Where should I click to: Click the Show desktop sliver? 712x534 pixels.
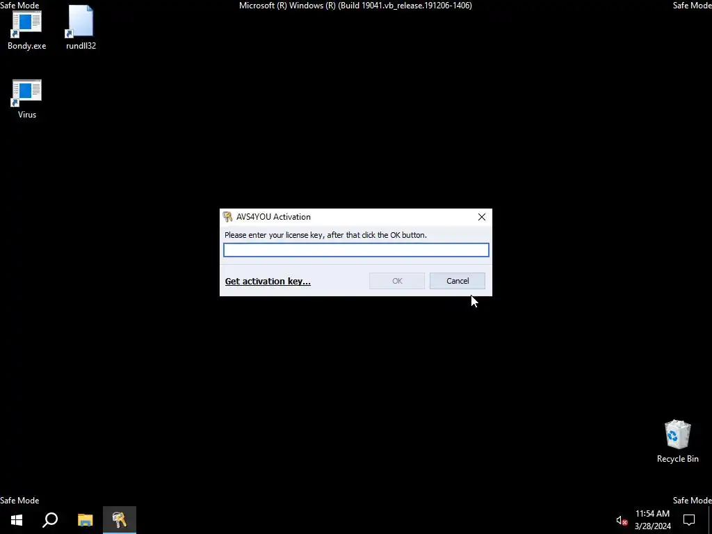coord(710,520)
